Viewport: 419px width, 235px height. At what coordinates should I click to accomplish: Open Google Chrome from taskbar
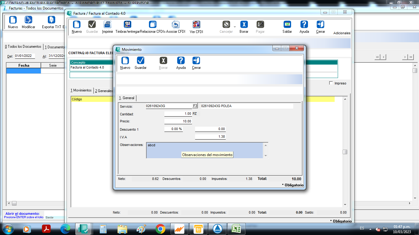[x=160, y=229]
